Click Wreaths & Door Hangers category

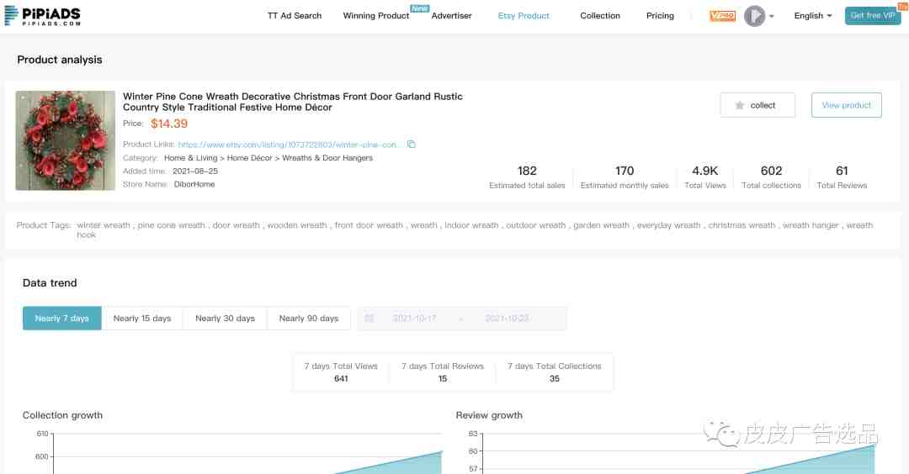[327, 158]
